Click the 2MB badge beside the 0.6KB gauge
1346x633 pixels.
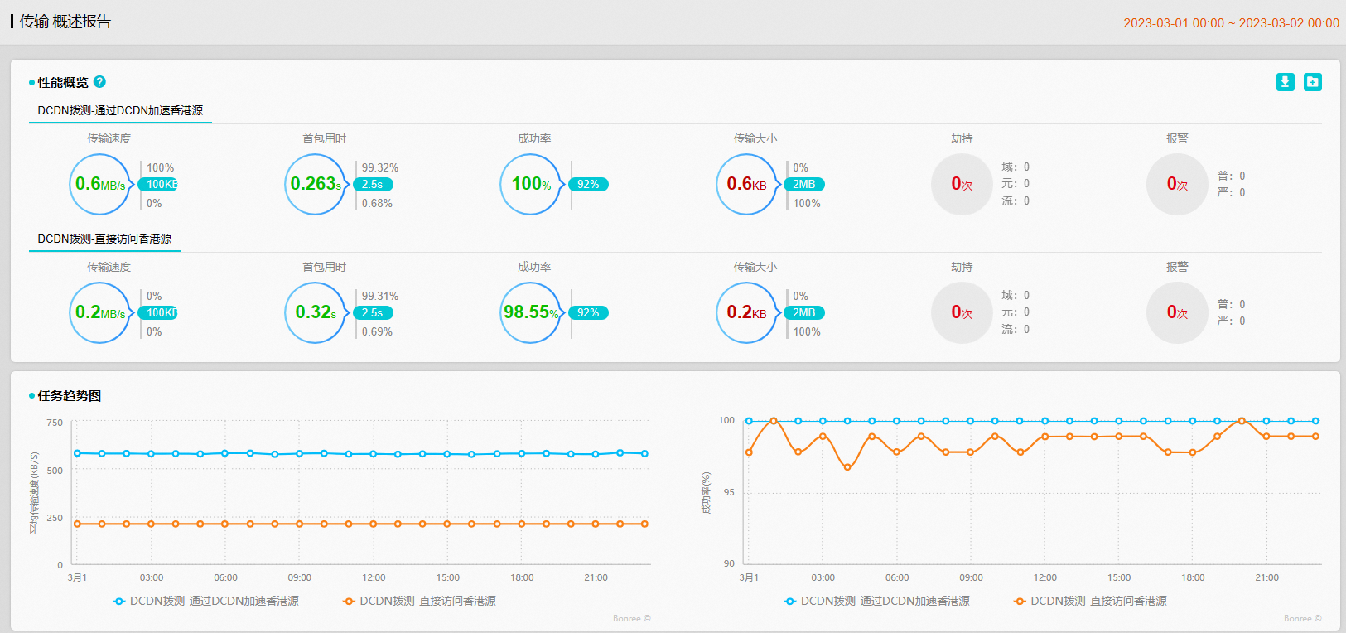[803, 184]
